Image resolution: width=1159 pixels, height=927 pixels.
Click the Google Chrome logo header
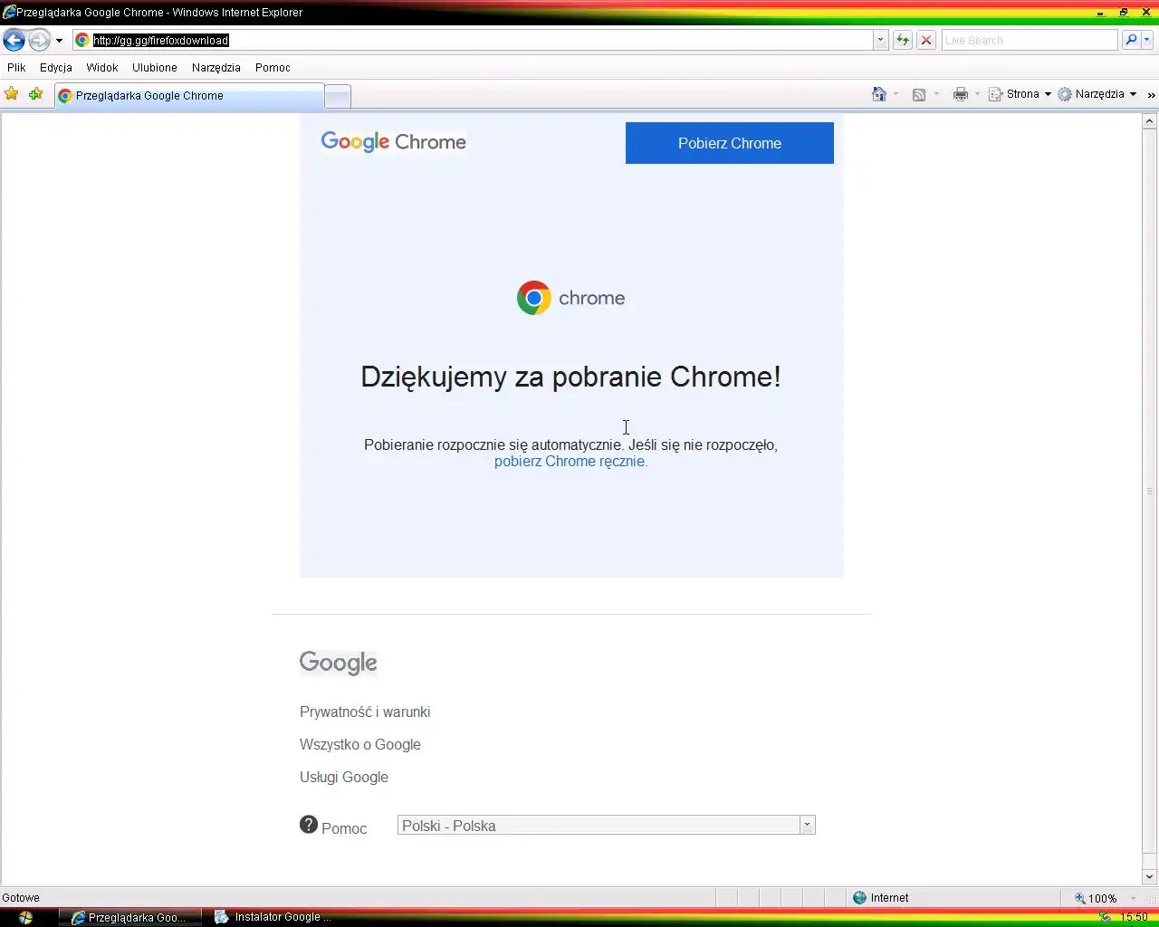tap(394, 142)
